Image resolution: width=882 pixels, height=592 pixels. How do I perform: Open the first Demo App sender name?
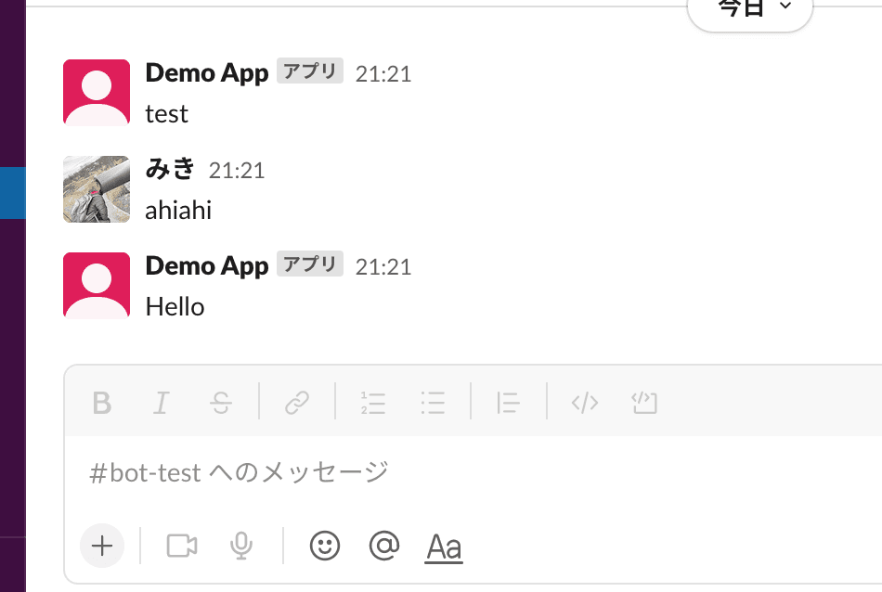point(207,73)
